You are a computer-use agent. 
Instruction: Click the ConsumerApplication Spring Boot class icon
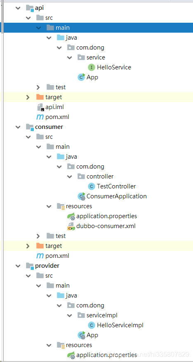82,196
